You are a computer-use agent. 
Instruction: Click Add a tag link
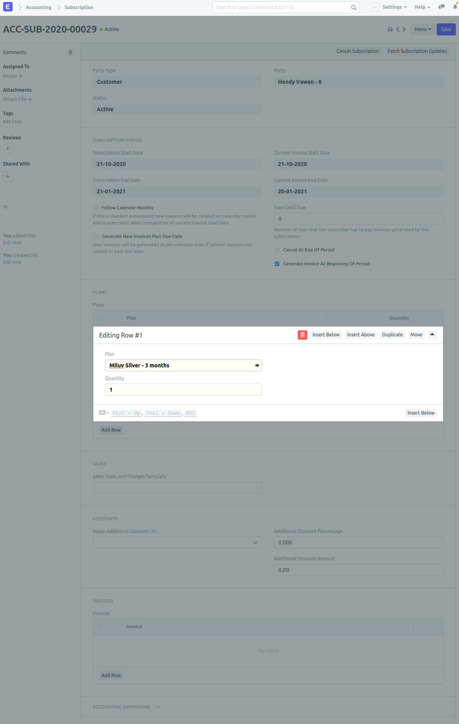(14, 122)
